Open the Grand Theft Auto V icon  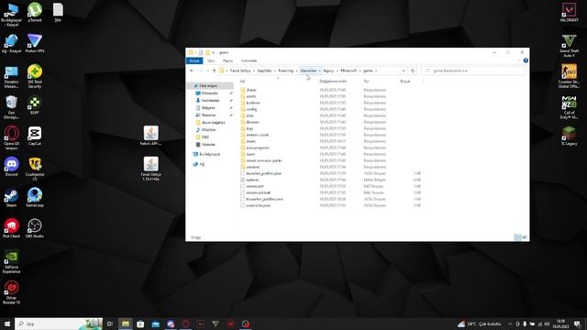click(569, 45)
